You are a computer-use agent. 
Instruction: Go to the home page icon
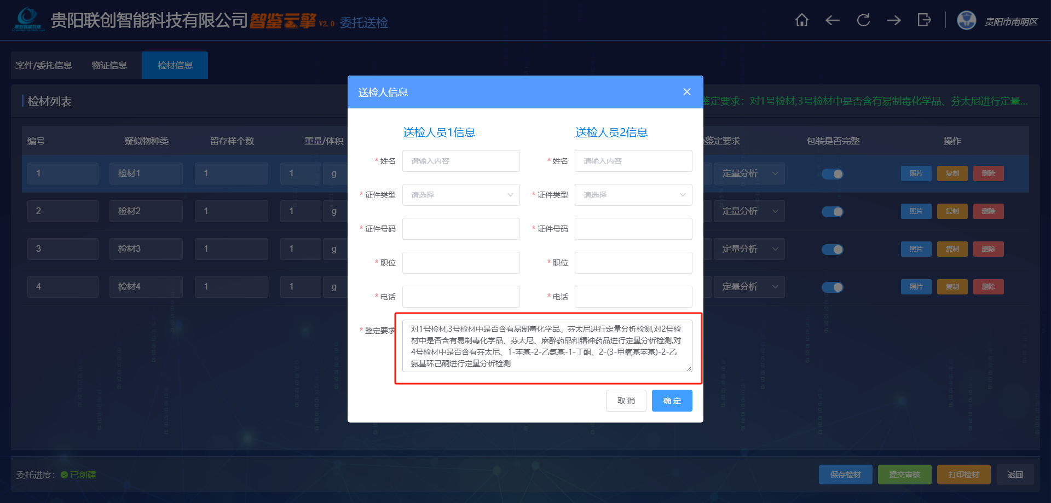(x=802, y=20)
